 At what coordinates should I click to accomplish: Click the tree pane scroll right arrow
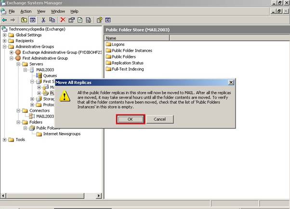click(x=99, y=196)
